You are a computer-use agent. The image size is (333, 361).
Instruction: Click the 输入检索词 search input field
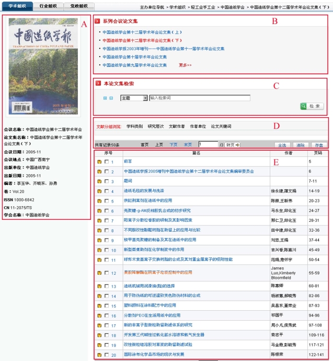(199, 98)
